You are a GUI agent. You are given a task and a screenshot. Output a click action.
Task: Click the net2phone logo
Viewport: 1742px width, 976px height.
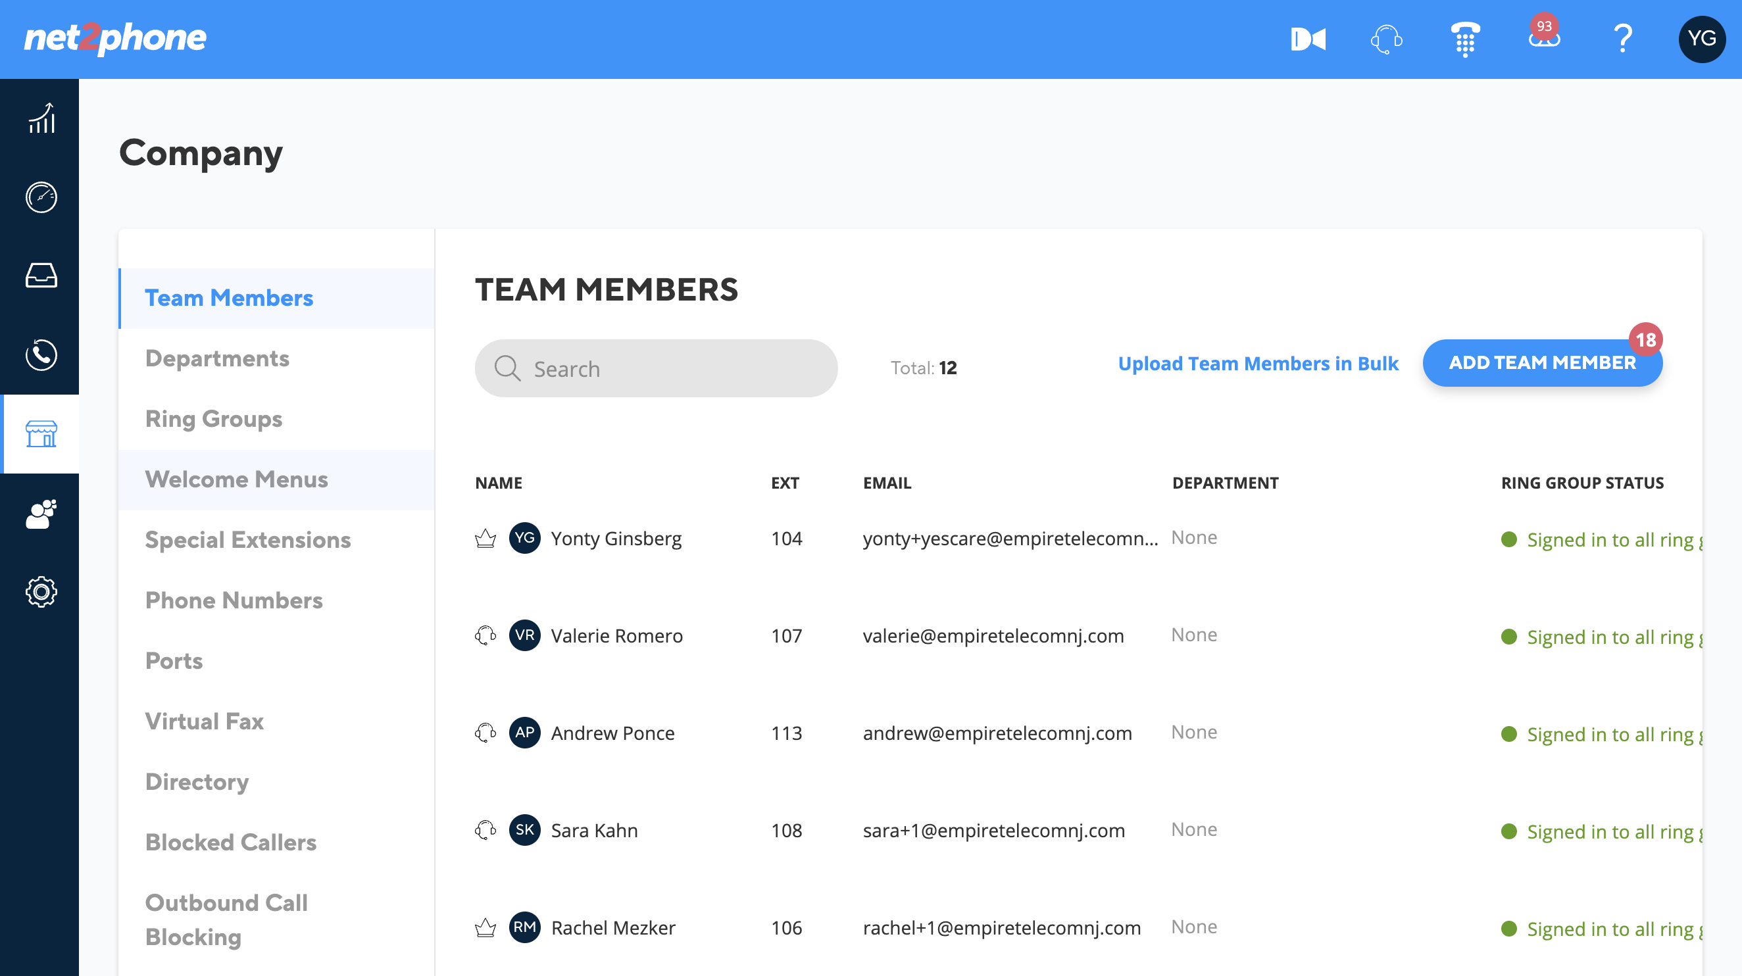click(115, 38)
